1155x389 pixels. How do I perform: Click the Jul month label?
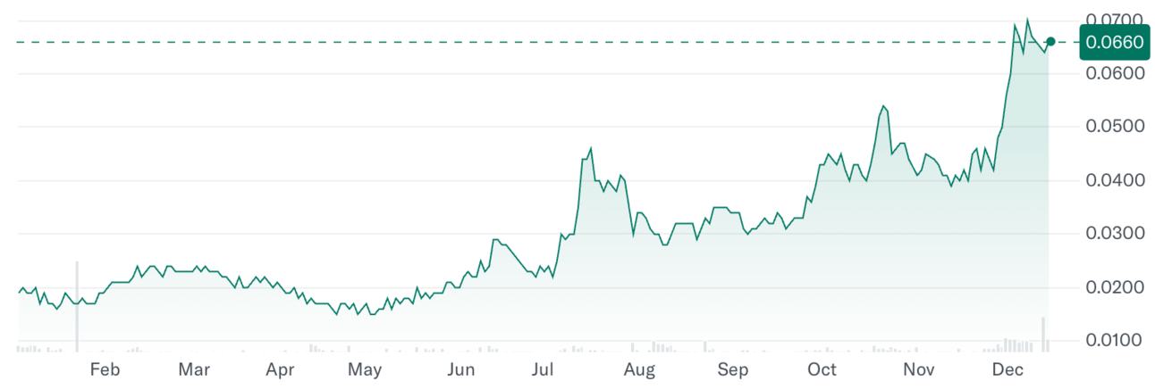[543, 369]
